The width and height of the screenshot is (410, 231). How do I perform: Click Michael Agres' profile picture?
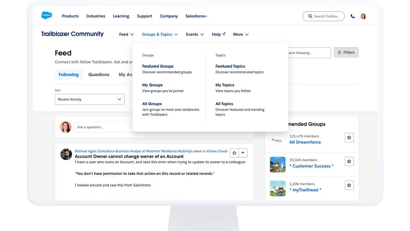[66, 154]
